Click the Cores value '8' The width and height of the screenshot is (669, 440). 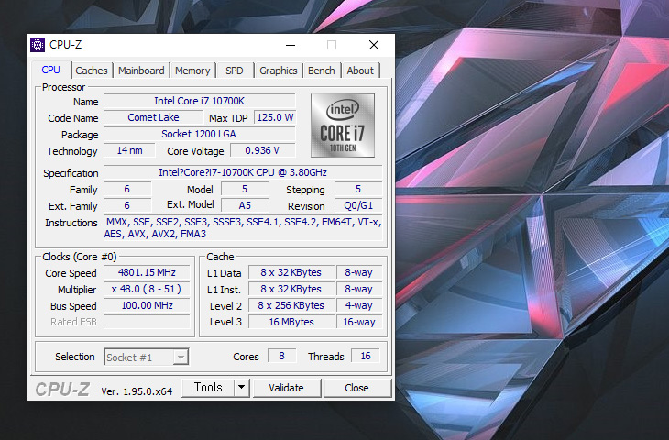click(281, 356)
